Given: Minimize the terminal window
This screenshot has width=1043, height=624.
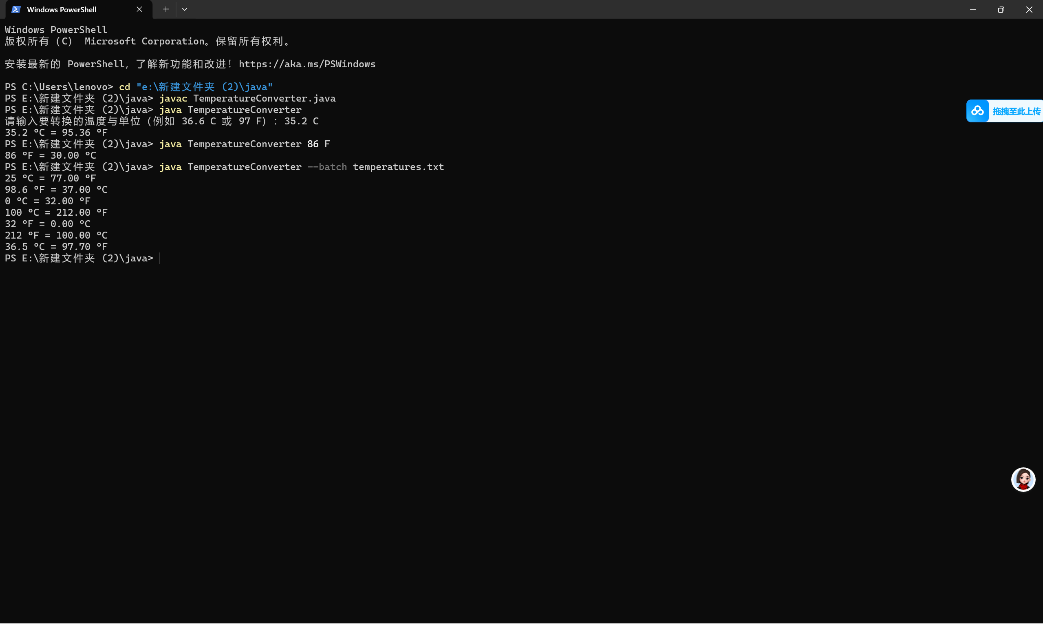Looking at the screenshot, I should tap(973, 9).
